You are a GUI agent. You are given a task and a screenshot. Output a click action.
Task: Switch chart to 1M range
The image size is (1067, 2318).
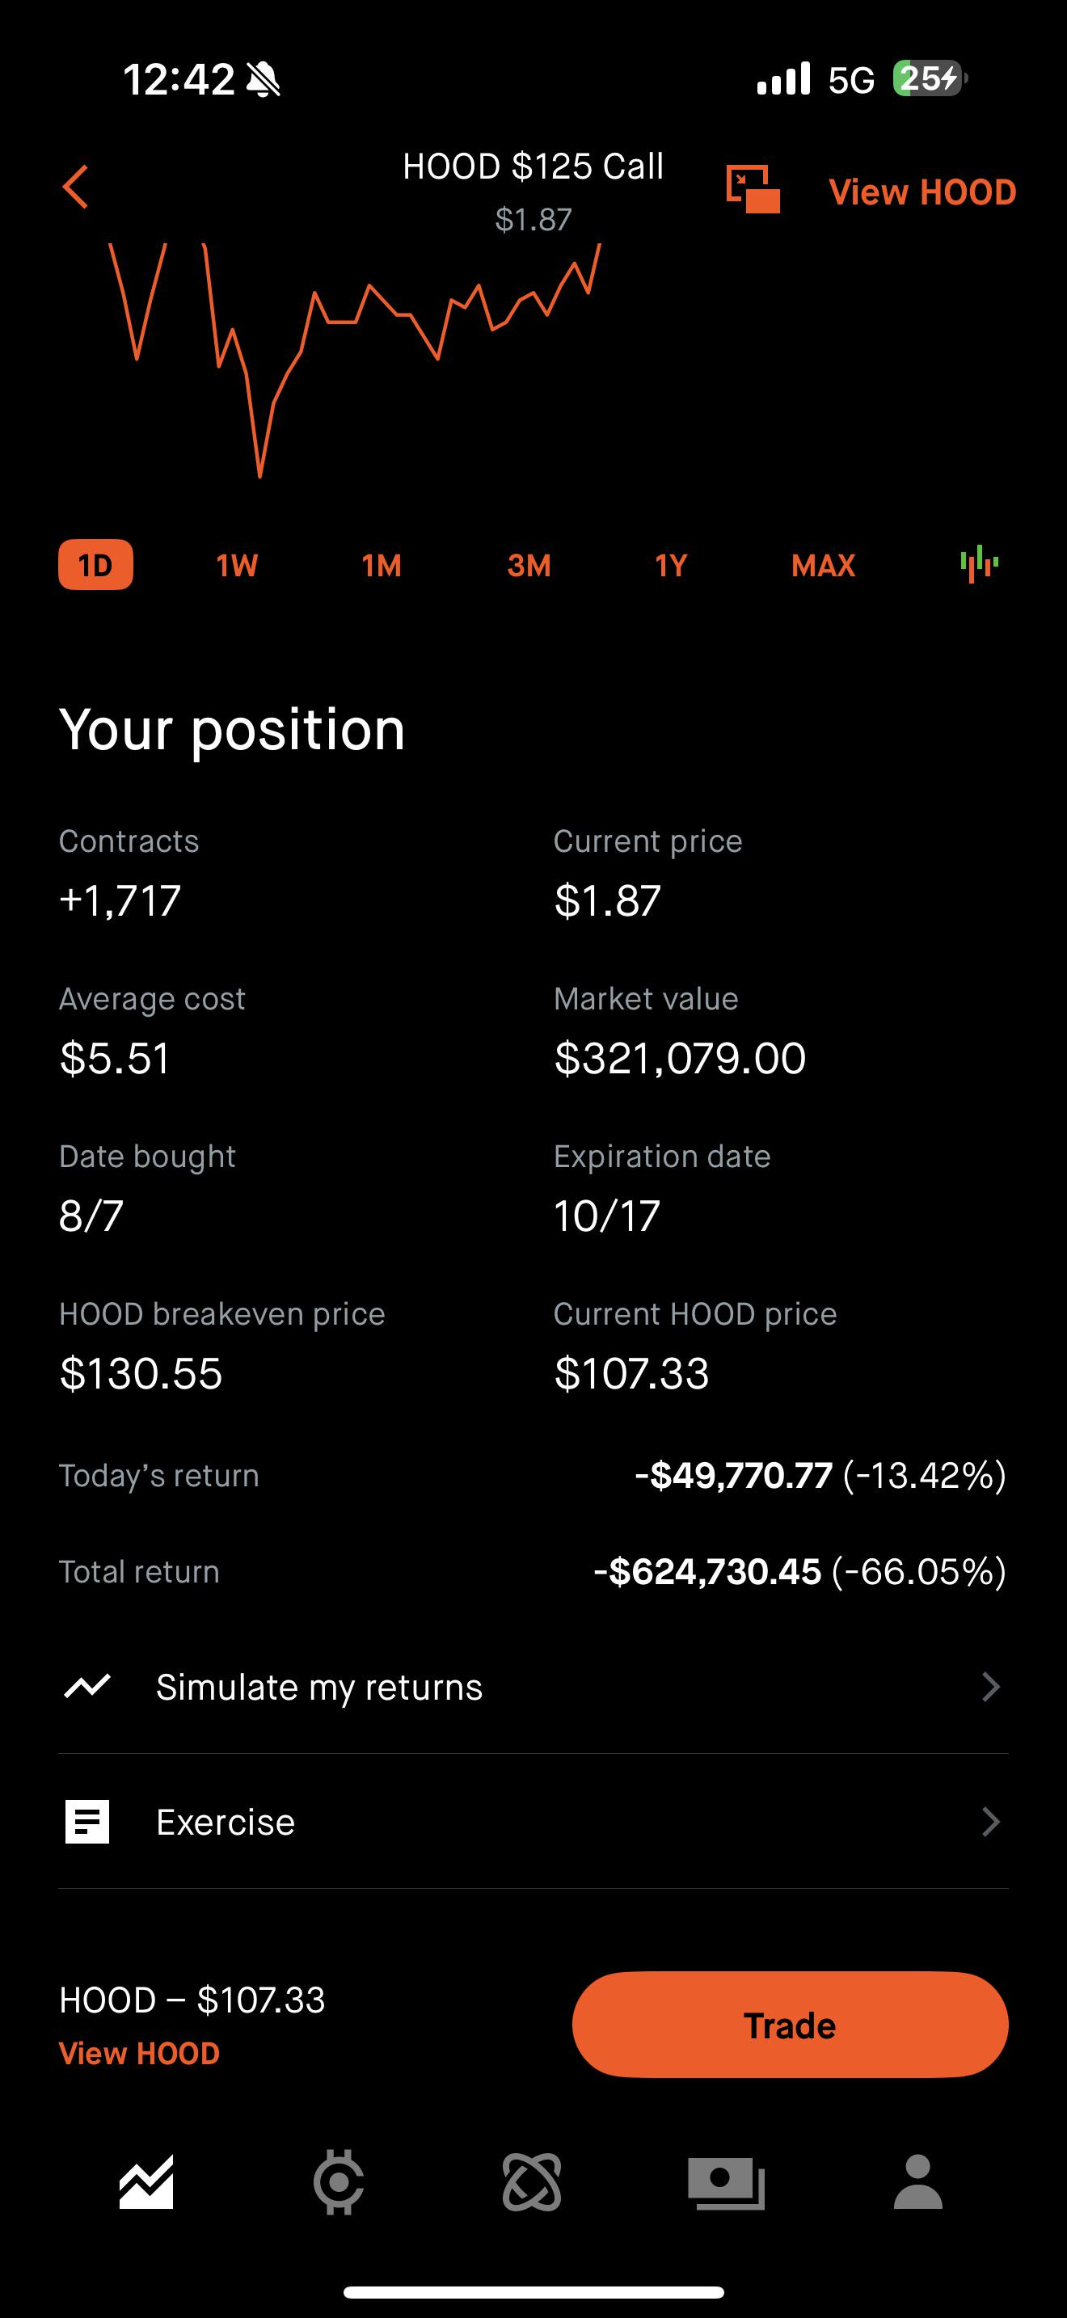tap(382, 565)
